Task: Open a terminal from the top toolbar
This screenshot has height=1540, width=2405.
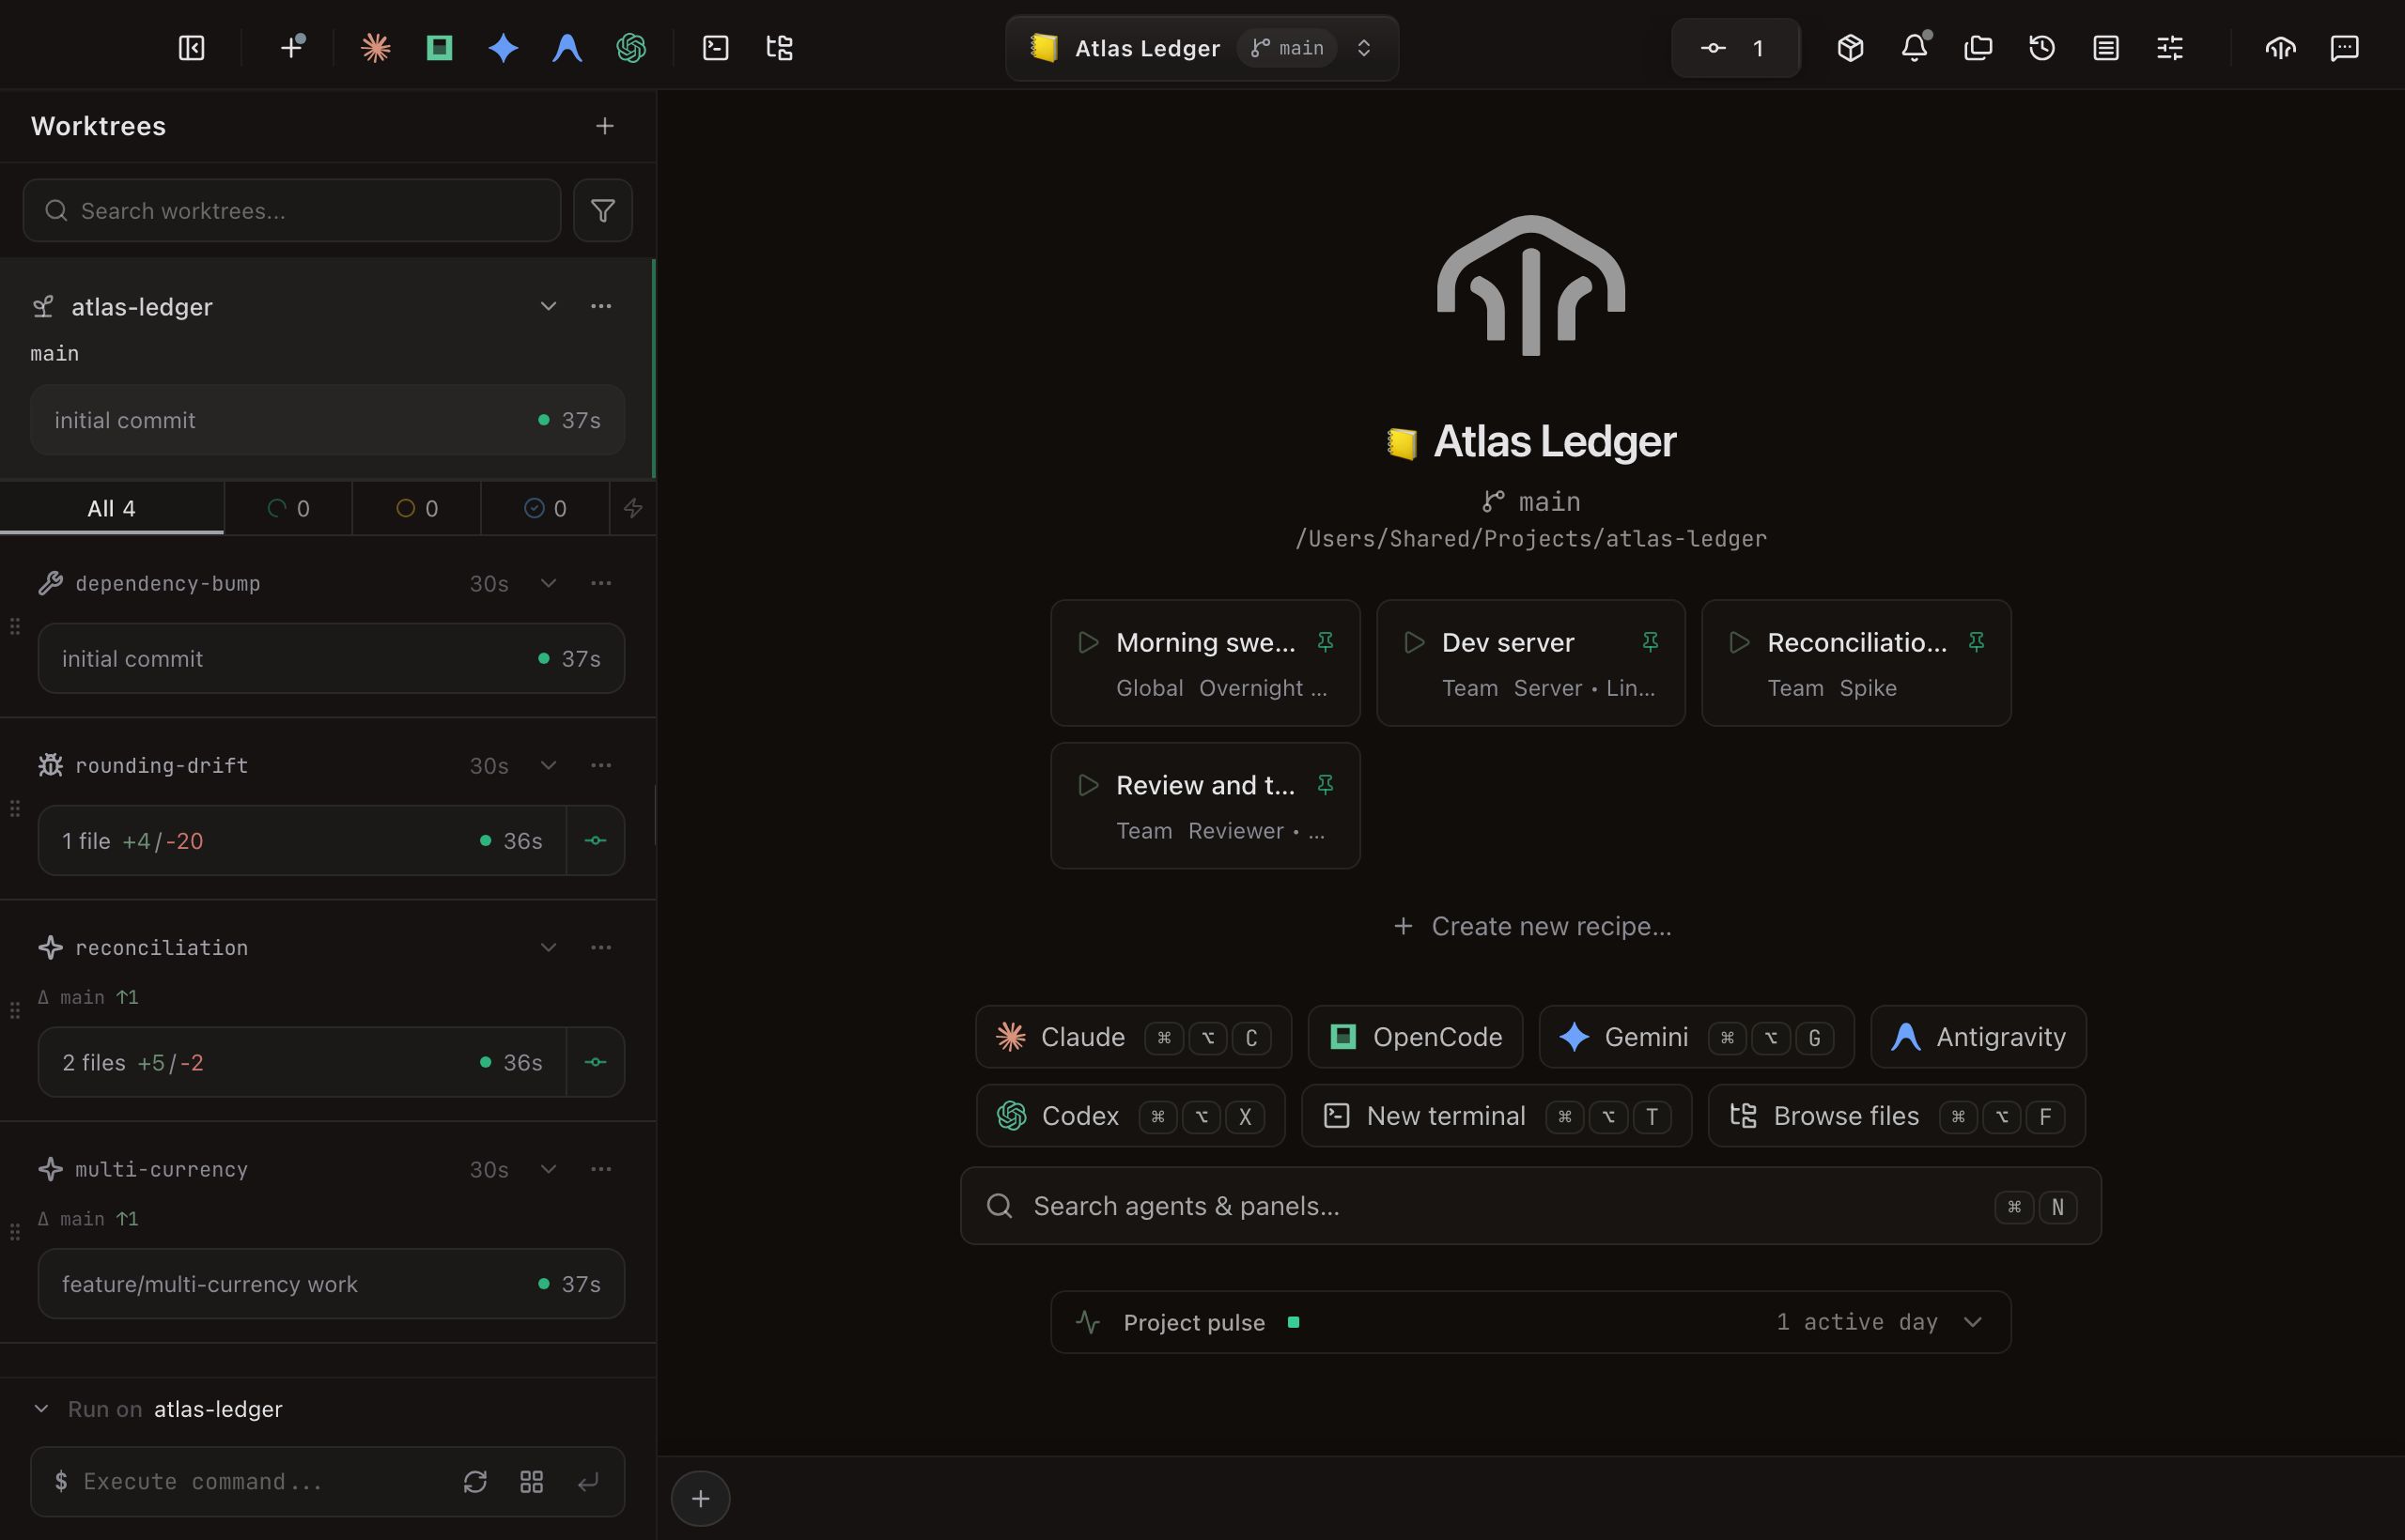Action: click(x=715, y=48)
